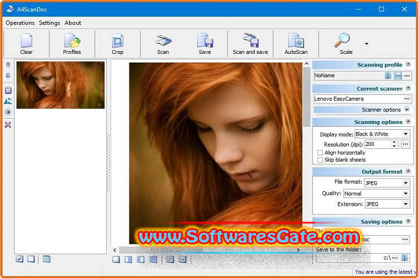Click in the Resolution dpi input field
The width and height of the screenshot is (418, 278).
[x=378, y=144]
